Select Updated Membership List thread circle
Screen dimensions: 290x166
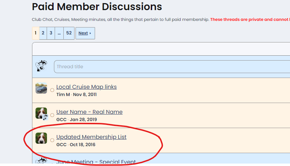[x=52, y=140]
